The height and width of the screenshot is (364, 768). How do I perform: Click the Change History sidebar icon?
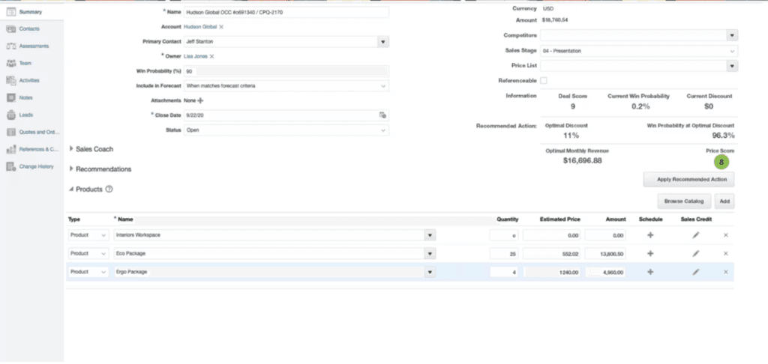tap(11, 167)
